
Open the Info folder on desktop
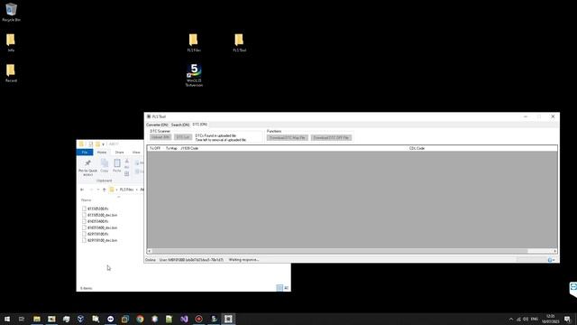[11, 42]
